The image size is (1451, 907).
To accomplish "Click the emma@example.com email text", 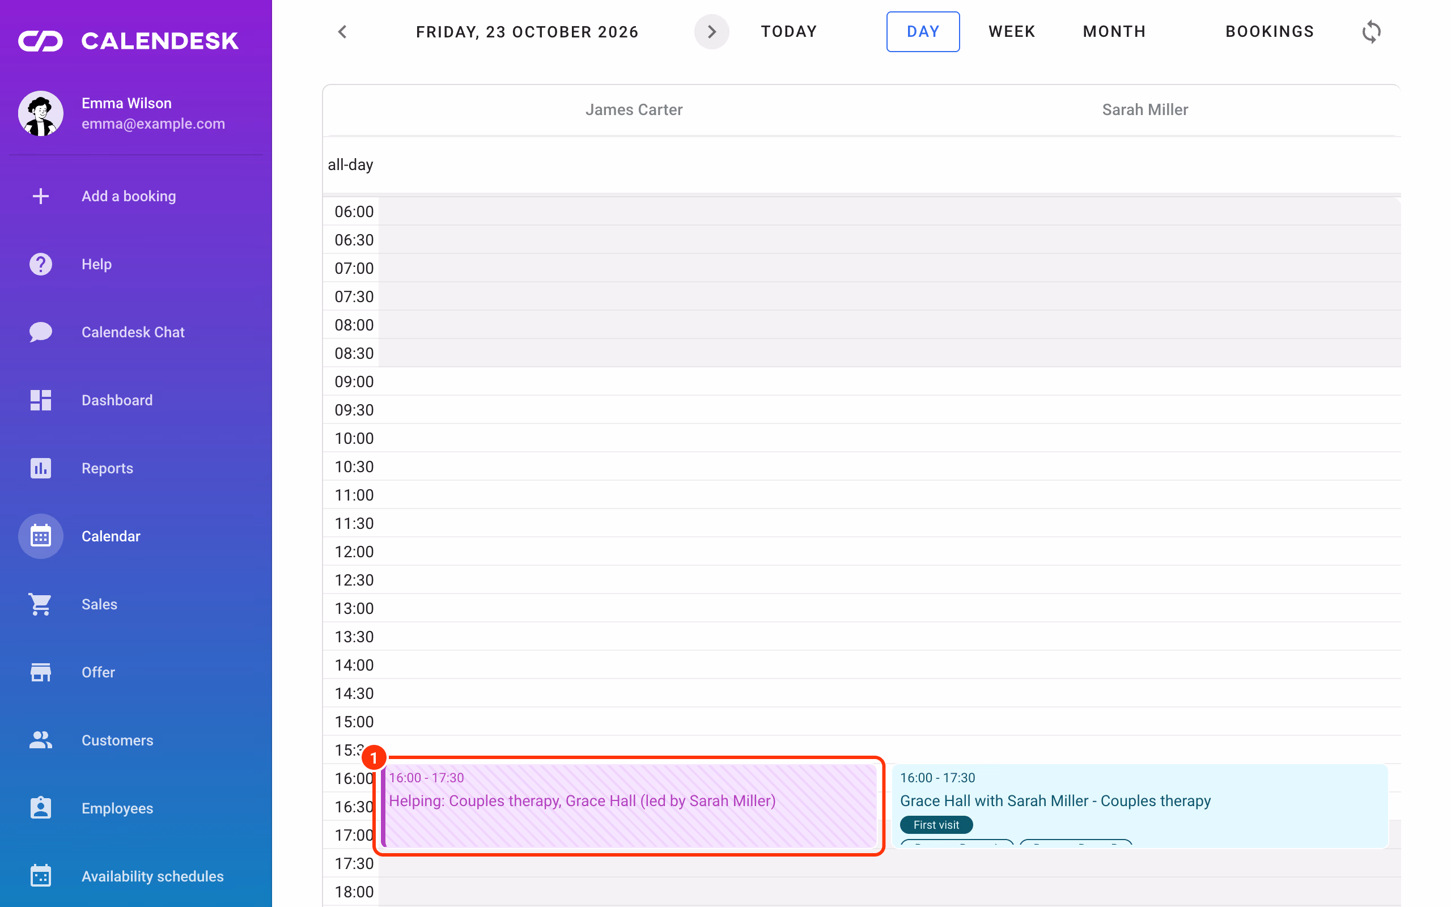I will (154, 124).
